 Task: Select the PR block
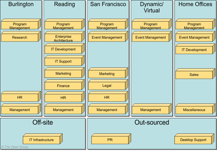pyautogui.click(x=111, y=139)
